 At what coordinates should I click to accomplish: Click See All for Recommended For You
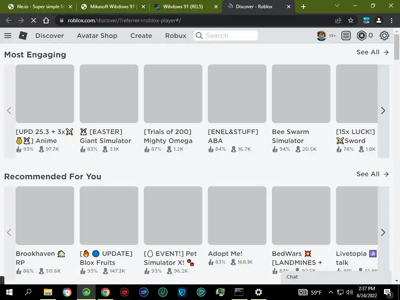click(372, 174)
